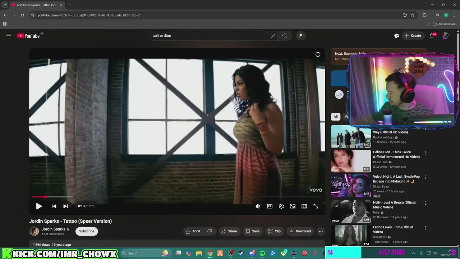Dislike the Tattoo video
Image resolution: width=460 pixels, height=259 pixels.
pyautogui.click(x=210, y=231)
